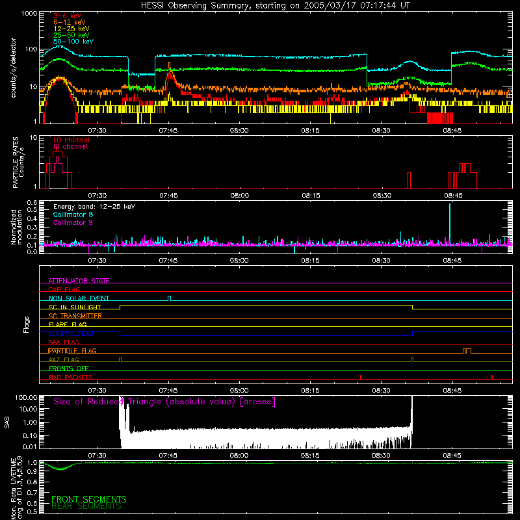The width and height of the screenshot is (520, 520).
Task: Click the Flags panel vertical axis label
Action: click(x=27, y=324)
